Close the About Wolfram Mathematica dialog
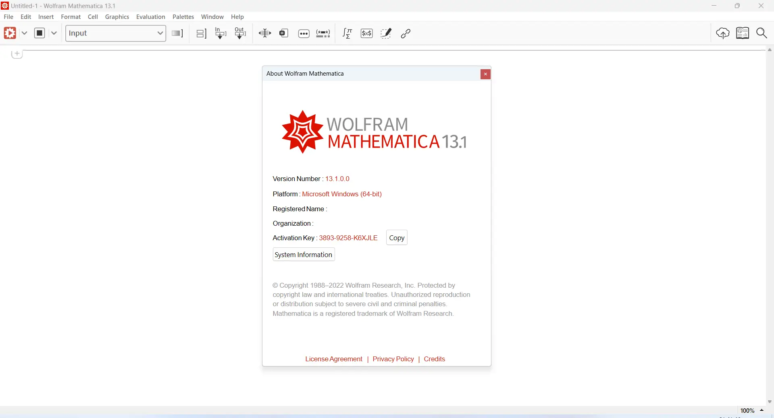Image resolution: width=774 pixels, height=418 pixels. pyautogui.click(x=485, y=74)
